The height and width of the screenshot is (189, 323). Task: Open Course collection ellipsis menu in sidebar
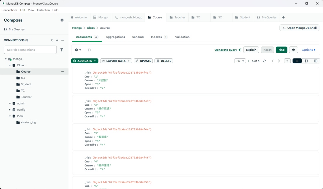[x=63, y=72]
